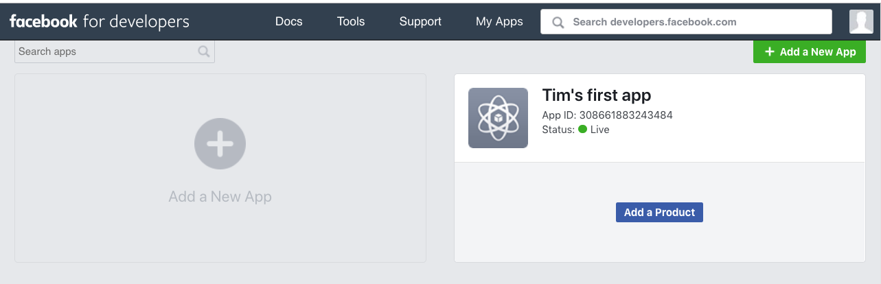Focus the Search developers.facebook.com field
881x284 pixels.
pos(686,22)
